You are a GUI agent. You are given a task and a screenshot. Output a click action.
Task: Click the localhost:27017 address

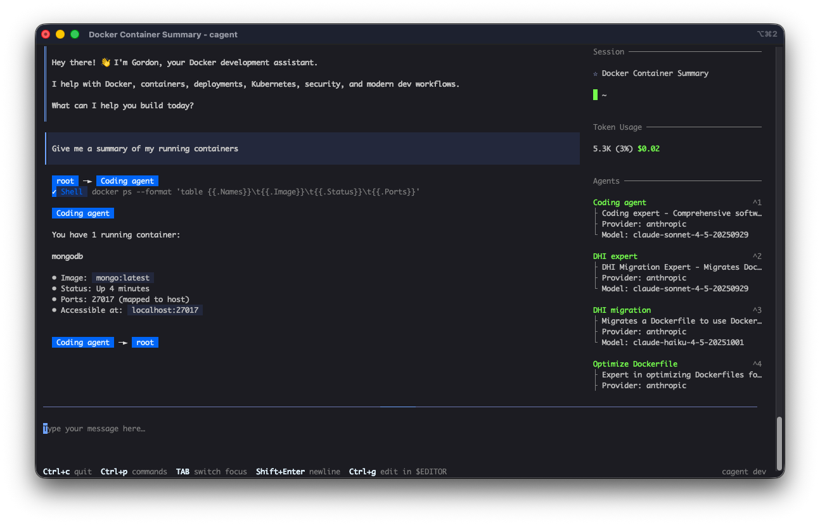[x=165, y=310]
